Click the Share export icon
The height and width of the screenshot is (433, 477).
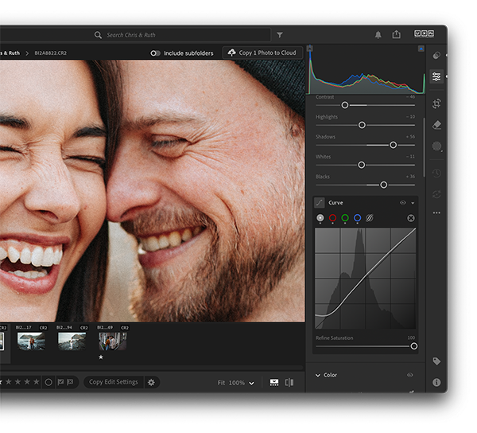pos(396,35)
